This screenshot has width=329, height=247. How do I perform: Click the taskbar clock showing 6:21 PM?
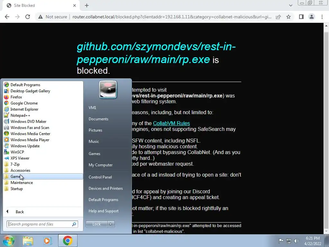coord(313,241)
